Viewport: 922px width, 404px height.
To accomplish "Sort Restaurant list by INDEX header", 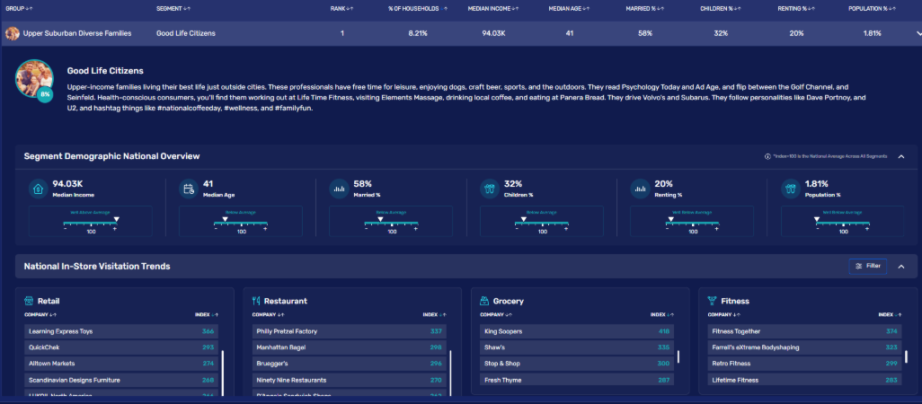I will coord(435,315).
